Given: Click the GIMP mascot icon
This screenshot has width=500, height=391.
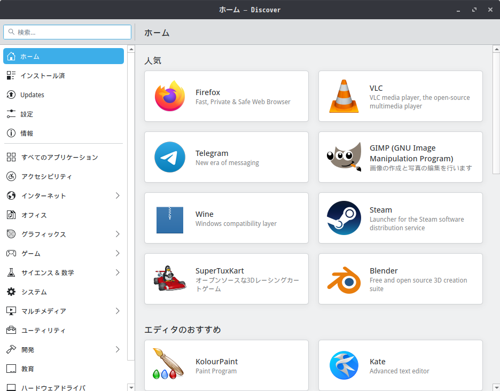Looking at the screenshot, I should (x=344, y=157).
